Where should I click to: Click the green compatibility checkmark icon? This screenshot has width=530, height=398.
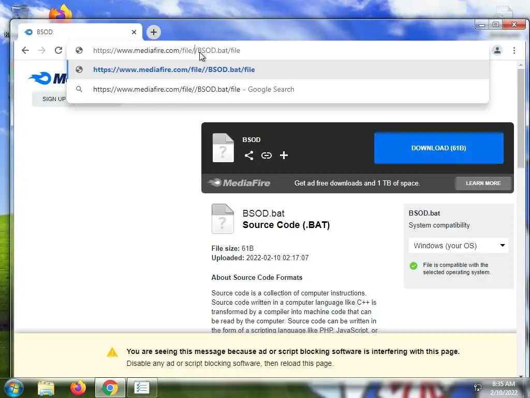414,266
